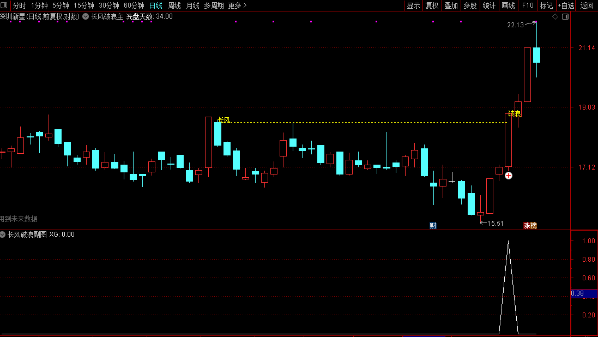Click the XG signal peak in sub-chart
The width and height of the screenshot is (598, 337).
point(509,241)
